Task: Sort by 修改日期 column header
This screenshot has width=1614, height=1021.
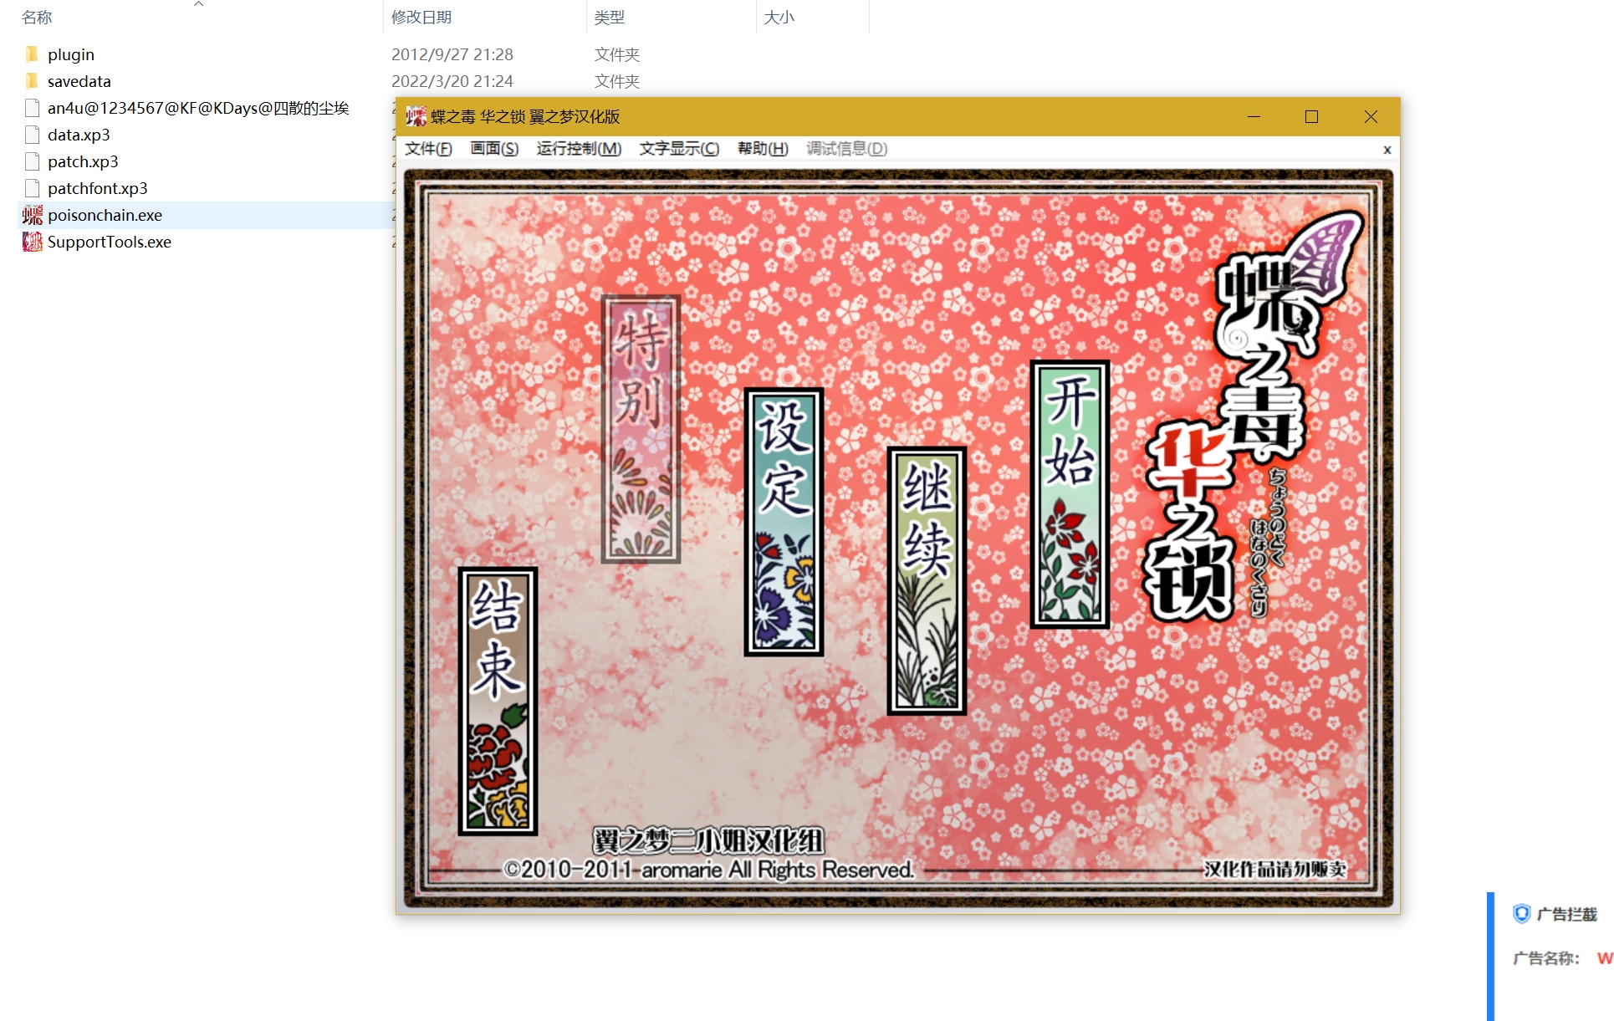Action: click(421, 17)
